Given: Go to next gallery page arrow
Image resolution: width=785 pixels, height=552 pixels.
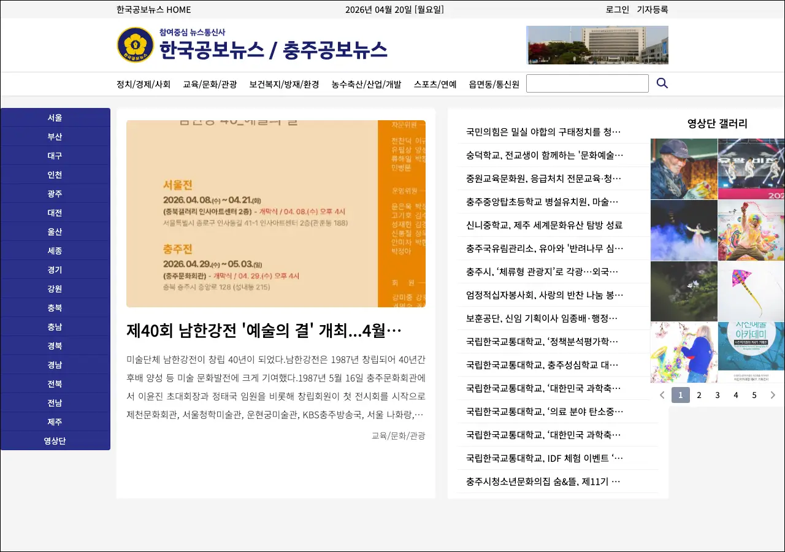Looking at the screenshot, I should (x=773, y=395).
